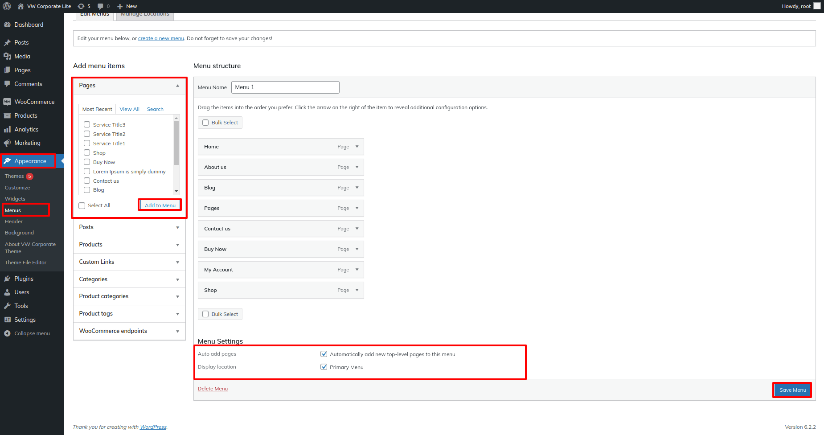Click the Collapse menu arrow icon
Screen dimensions: 824x435
click(x=7, y=334)
